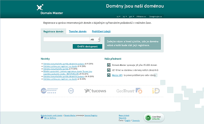Click the domain name input field
Screen dimensions: 204x124
coord(67,39)
